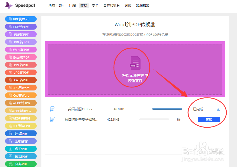The width and height of the screenshot is (237, 167).
Task: Select the WEBP转PNG converter
Action: [x=21, y=118]
